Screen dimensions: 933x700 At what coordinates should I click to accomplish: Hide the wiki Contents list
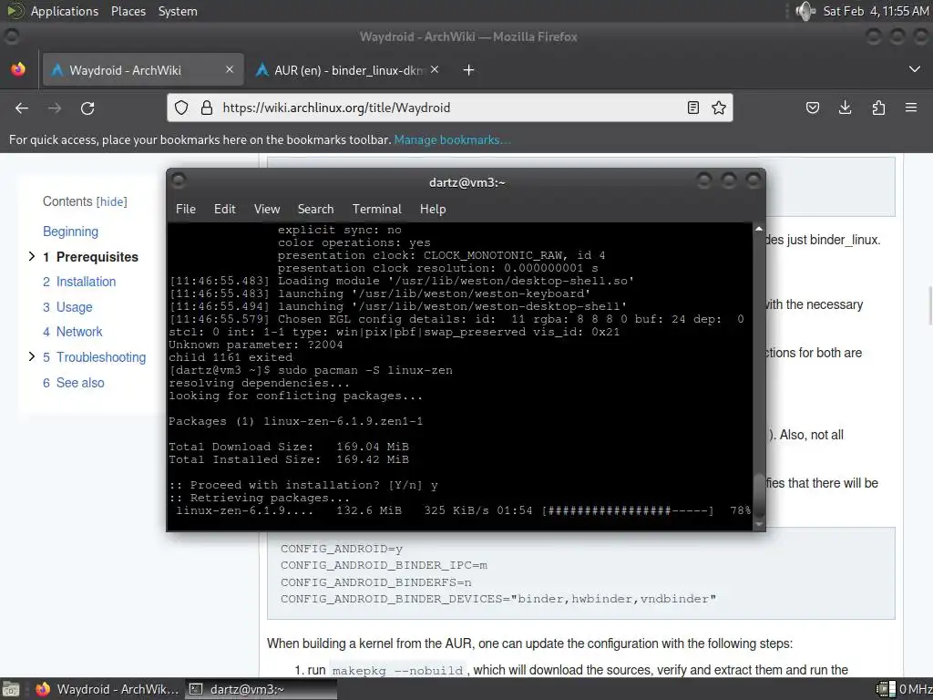tap(112, 201)
